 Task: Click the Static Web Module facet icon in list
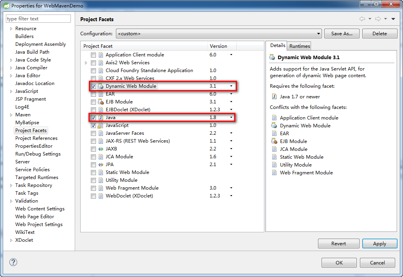(x=101, y=172)
